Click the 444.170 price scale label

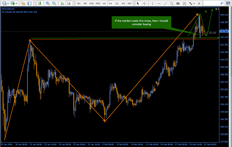(224, 15)
